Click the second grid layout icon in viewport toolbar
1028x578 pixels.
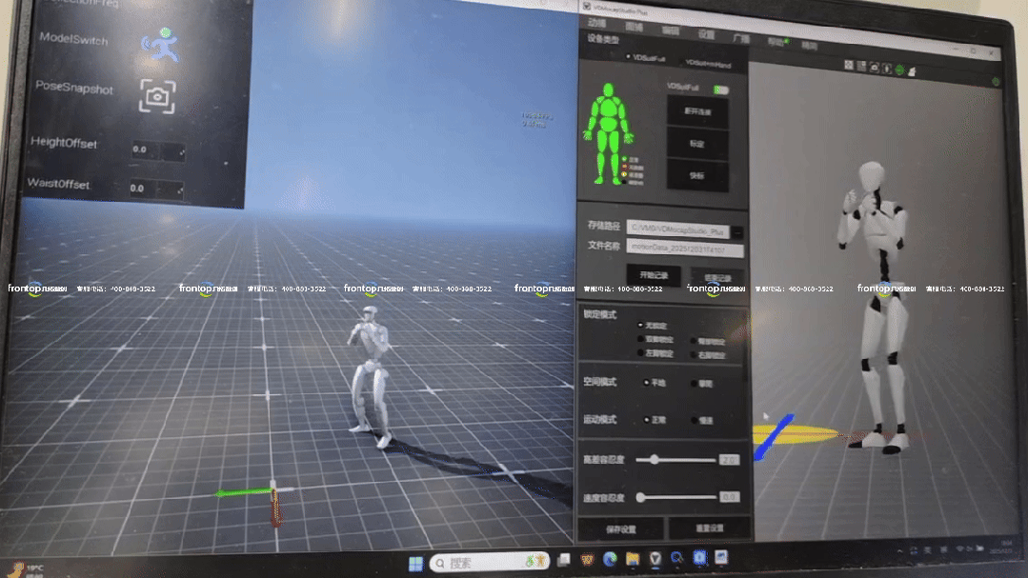pyautogui.click(x=861, y=67)
